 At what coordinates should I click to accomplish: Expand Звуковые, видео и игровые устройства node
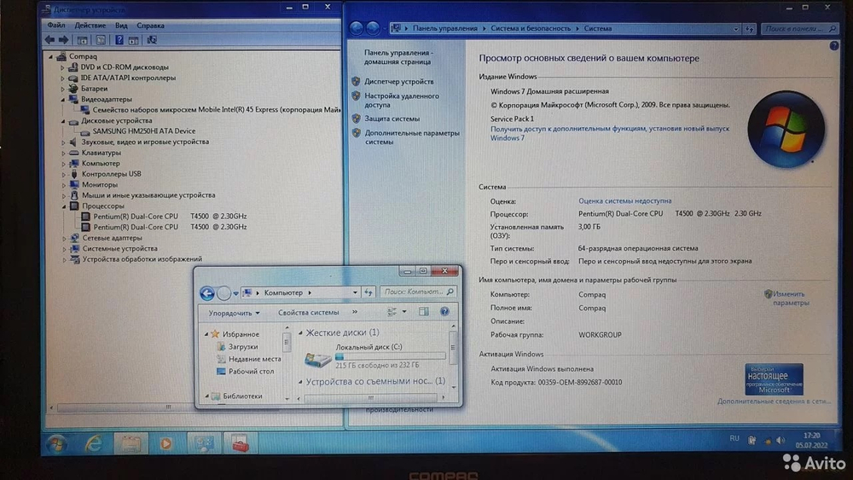point(63,142)
